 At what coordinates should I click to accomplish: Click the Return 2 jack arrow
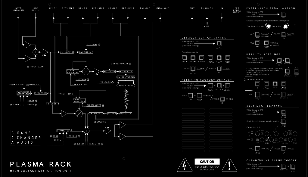[x=97, y=18]
